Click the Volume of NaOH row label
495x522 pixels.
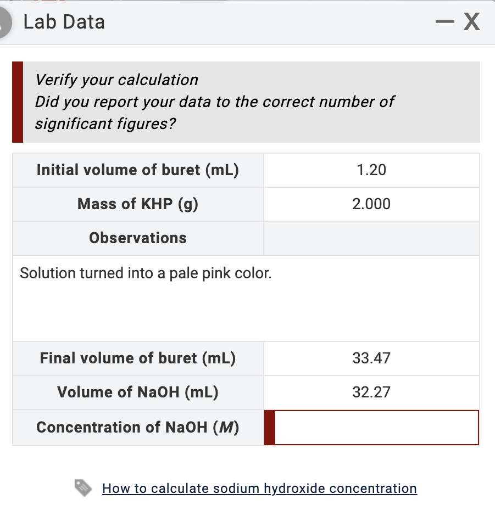[x=137, y=392]
